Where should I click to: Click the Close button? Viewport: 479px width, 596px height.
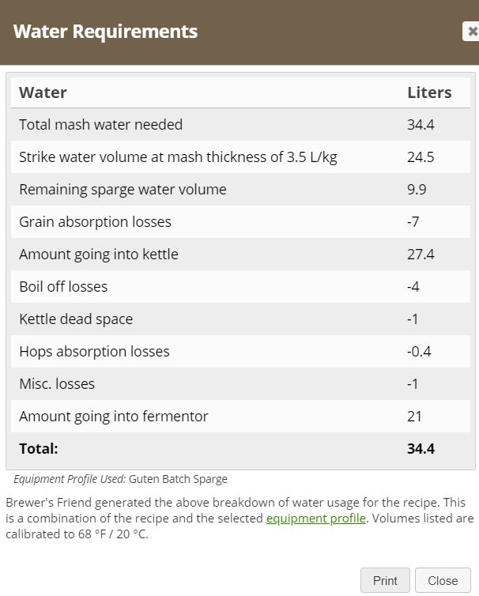tap(443, 580)
